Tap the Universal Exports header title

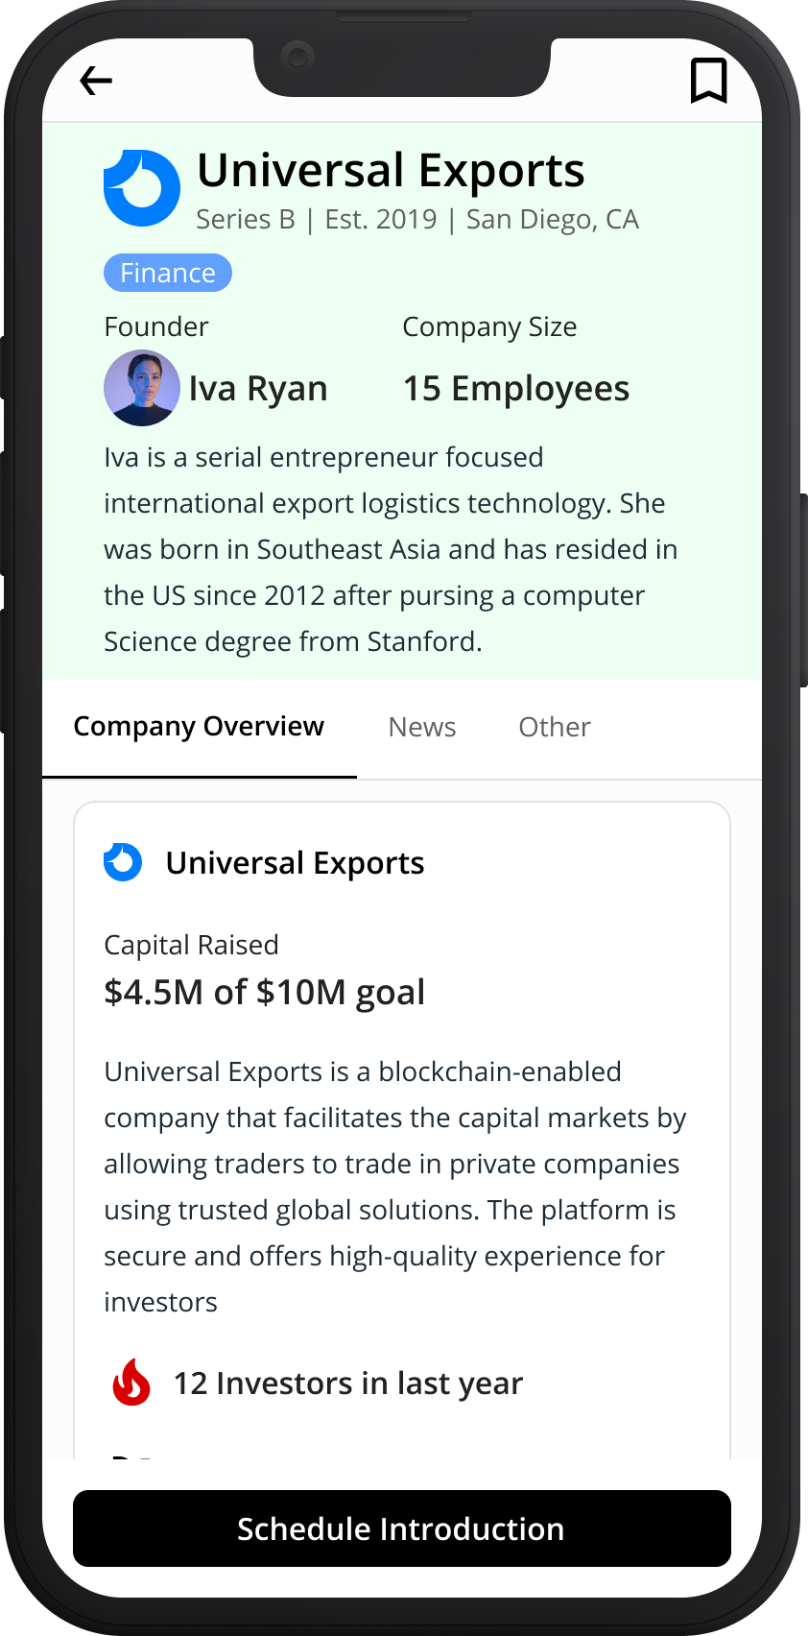(391, 171)
